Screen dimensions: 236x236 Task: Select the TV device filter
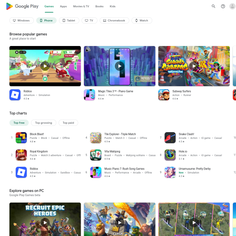tap(89, 20)
